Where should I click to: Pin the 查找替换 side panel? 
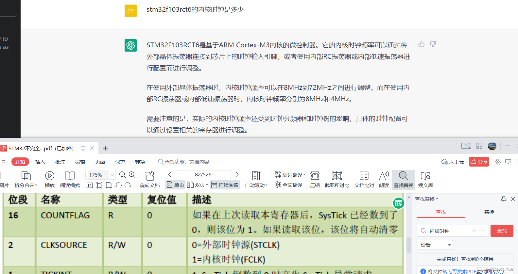(x=504, y=199)
